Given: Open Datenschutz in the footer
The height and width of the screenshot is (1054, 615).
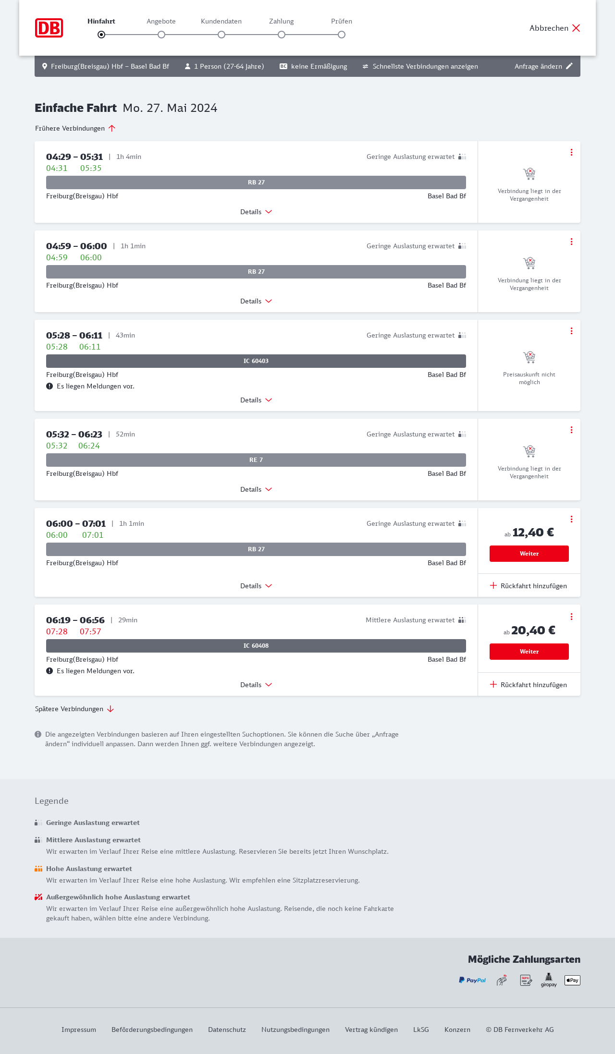Looking at the screenshot, I should 227,1030.
